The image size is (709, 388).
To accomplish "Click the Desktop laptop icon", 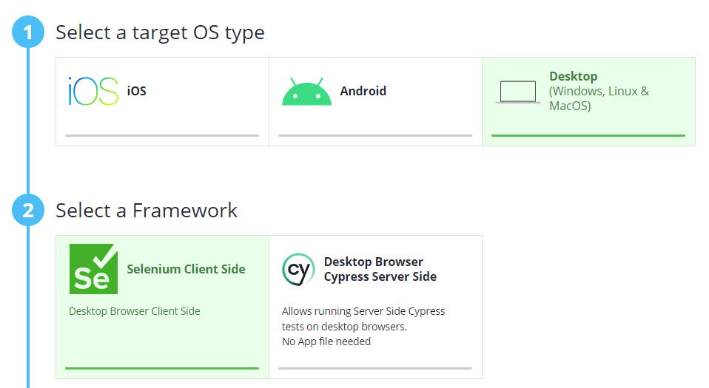I will point(517,92).
